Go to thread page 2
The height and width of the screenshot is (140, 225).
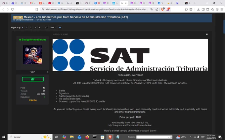click(x=26, y=28)
